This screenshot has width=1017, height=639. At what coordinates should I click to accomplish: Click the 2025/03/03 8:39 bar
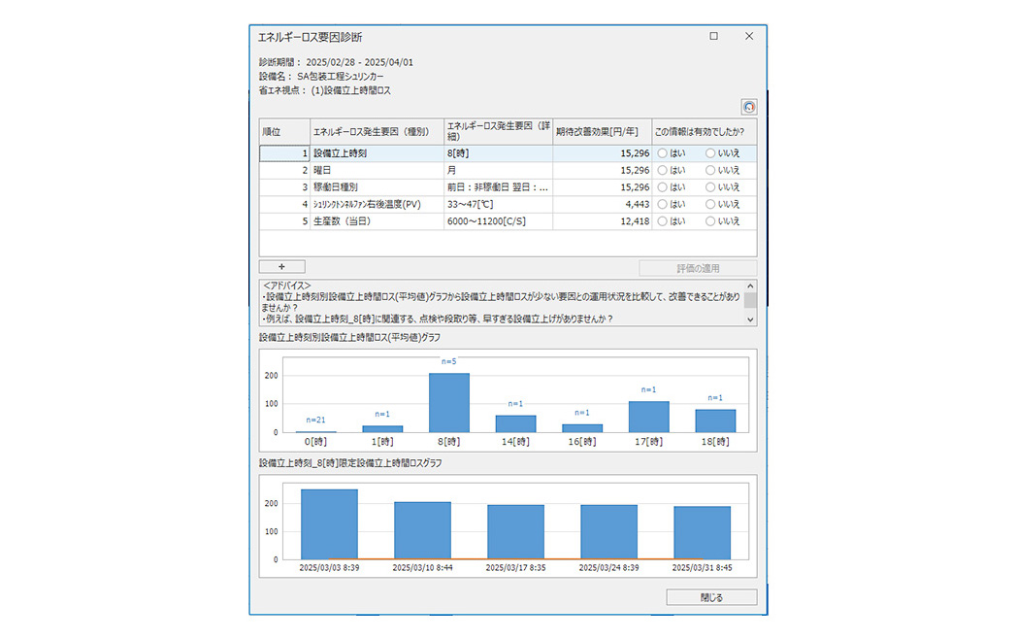329,524
